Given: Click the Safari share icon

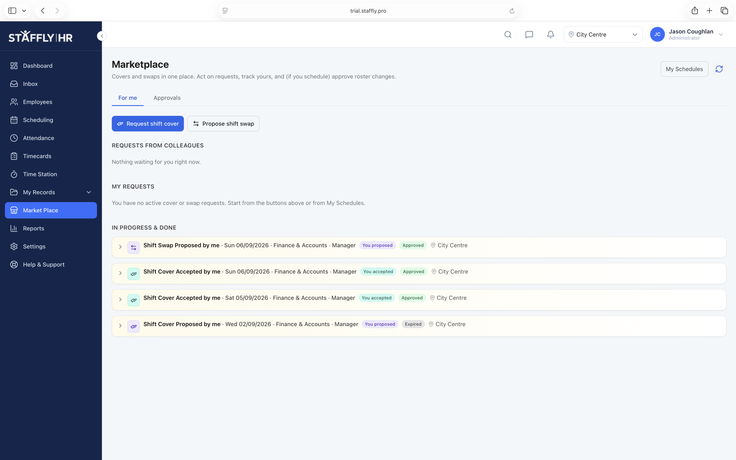Looking at the screenshot, I should click(x=695, y=11).
